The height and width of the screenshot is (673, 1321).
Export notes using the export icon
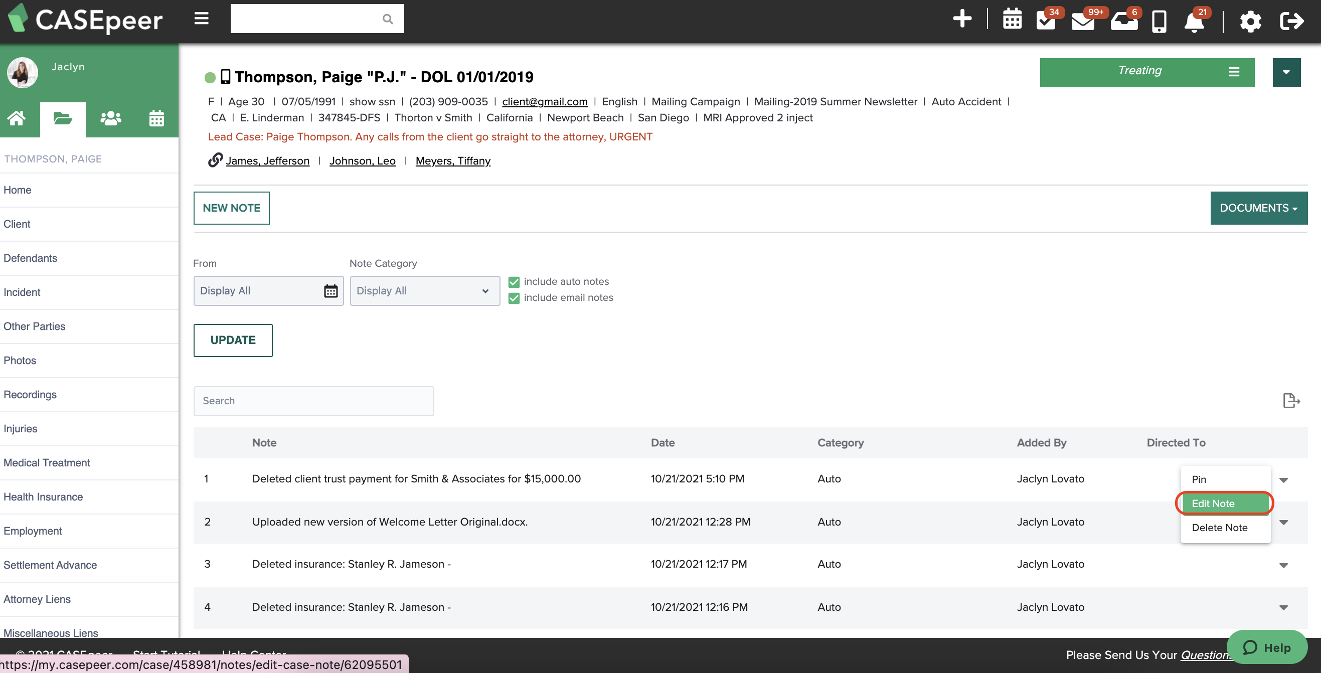[1291, 401]
